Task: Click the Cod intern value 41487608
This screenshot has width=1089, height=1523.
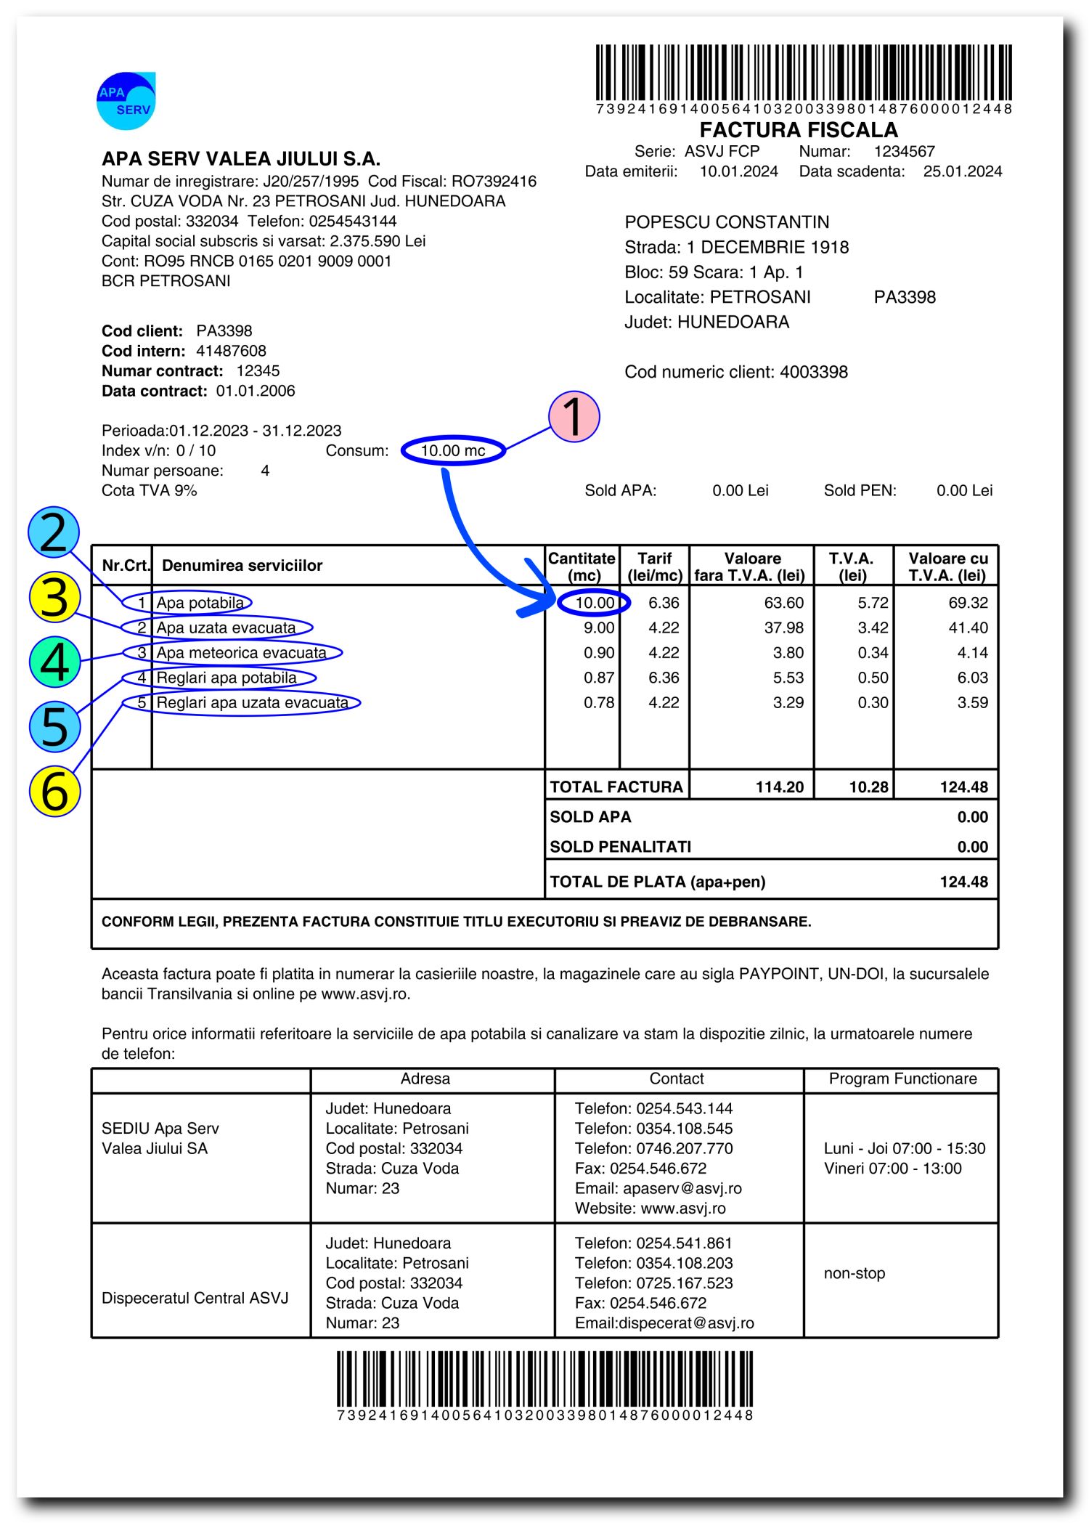Action: coord(231,351)
